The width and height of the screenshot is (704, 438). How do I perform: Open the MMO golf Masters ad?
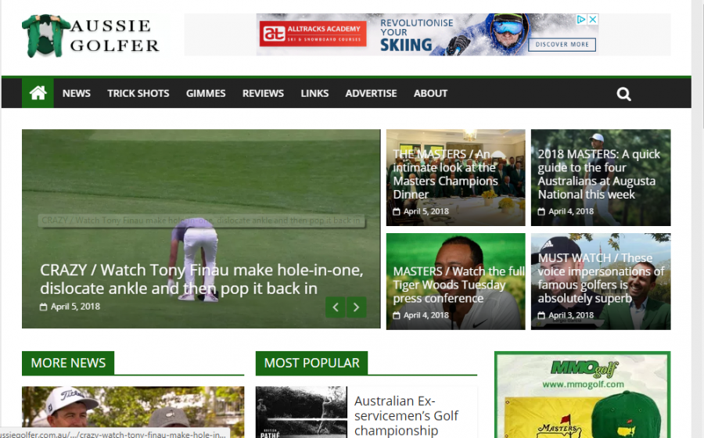[582, 395]
